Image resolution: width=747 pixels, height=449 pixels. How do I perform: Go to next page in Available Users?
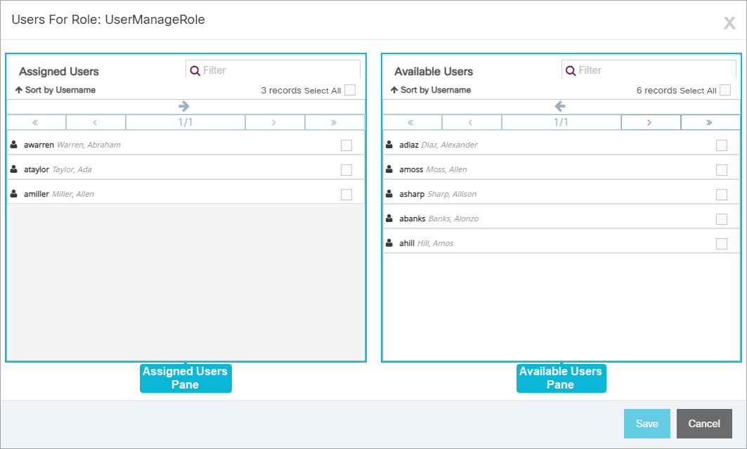(650, 122)
